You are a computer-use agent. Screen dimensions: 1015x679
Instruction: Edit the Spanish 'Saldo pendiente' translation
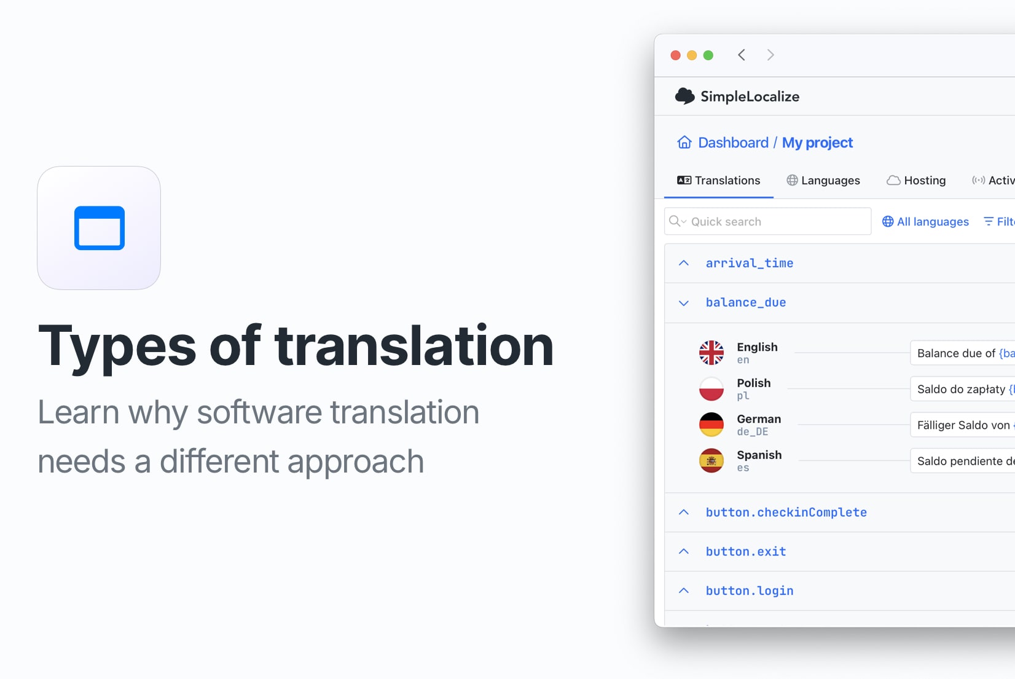(x=963, y=461)
